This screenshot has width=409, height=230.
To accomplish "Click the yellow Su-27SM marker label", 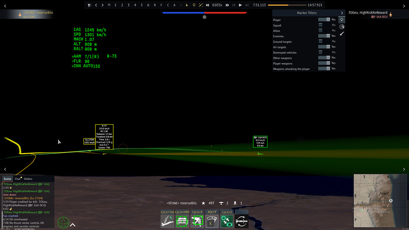I will click(x=89, y=141).
